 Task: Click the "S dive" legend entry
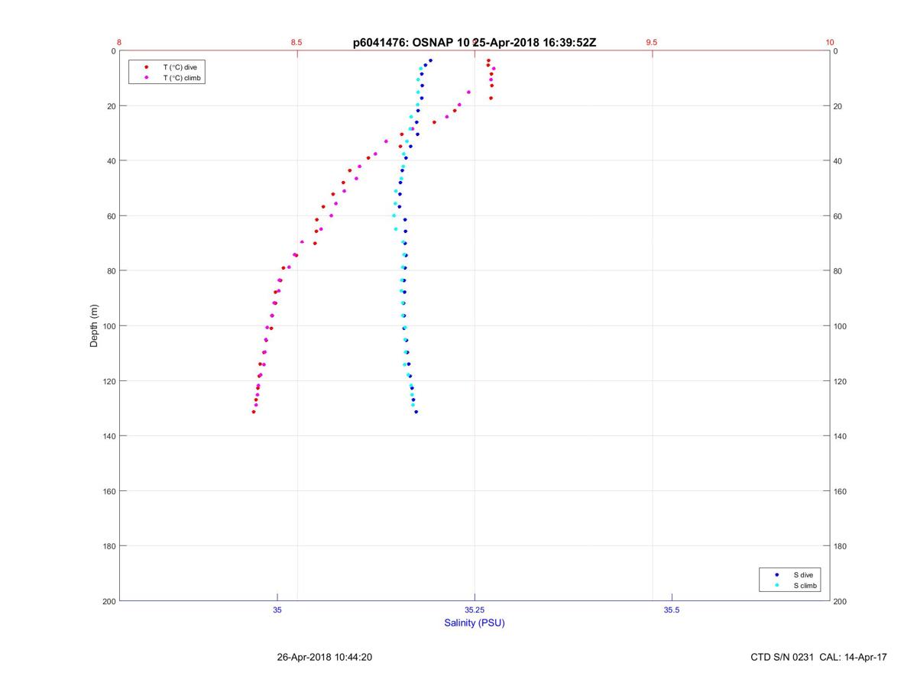pyautogui.click(x=802, y=574)
